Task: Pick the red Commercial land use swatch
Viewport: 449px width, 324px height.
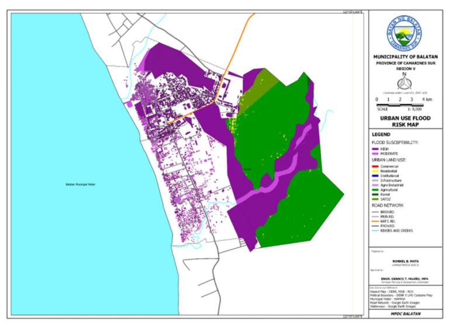Action: pos(377,166)
